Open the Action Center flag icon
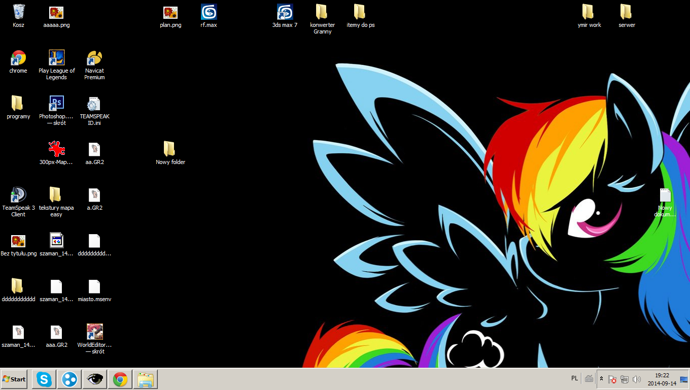The width and height of the screenshot is (690, 390). (612, 379)
